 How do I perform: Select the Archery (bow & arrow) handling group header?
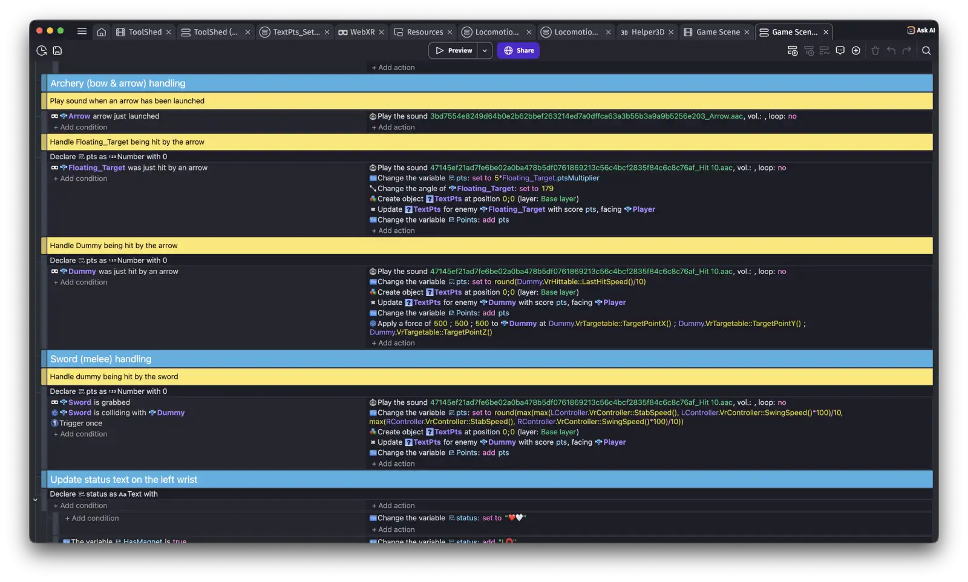[490, 83]
